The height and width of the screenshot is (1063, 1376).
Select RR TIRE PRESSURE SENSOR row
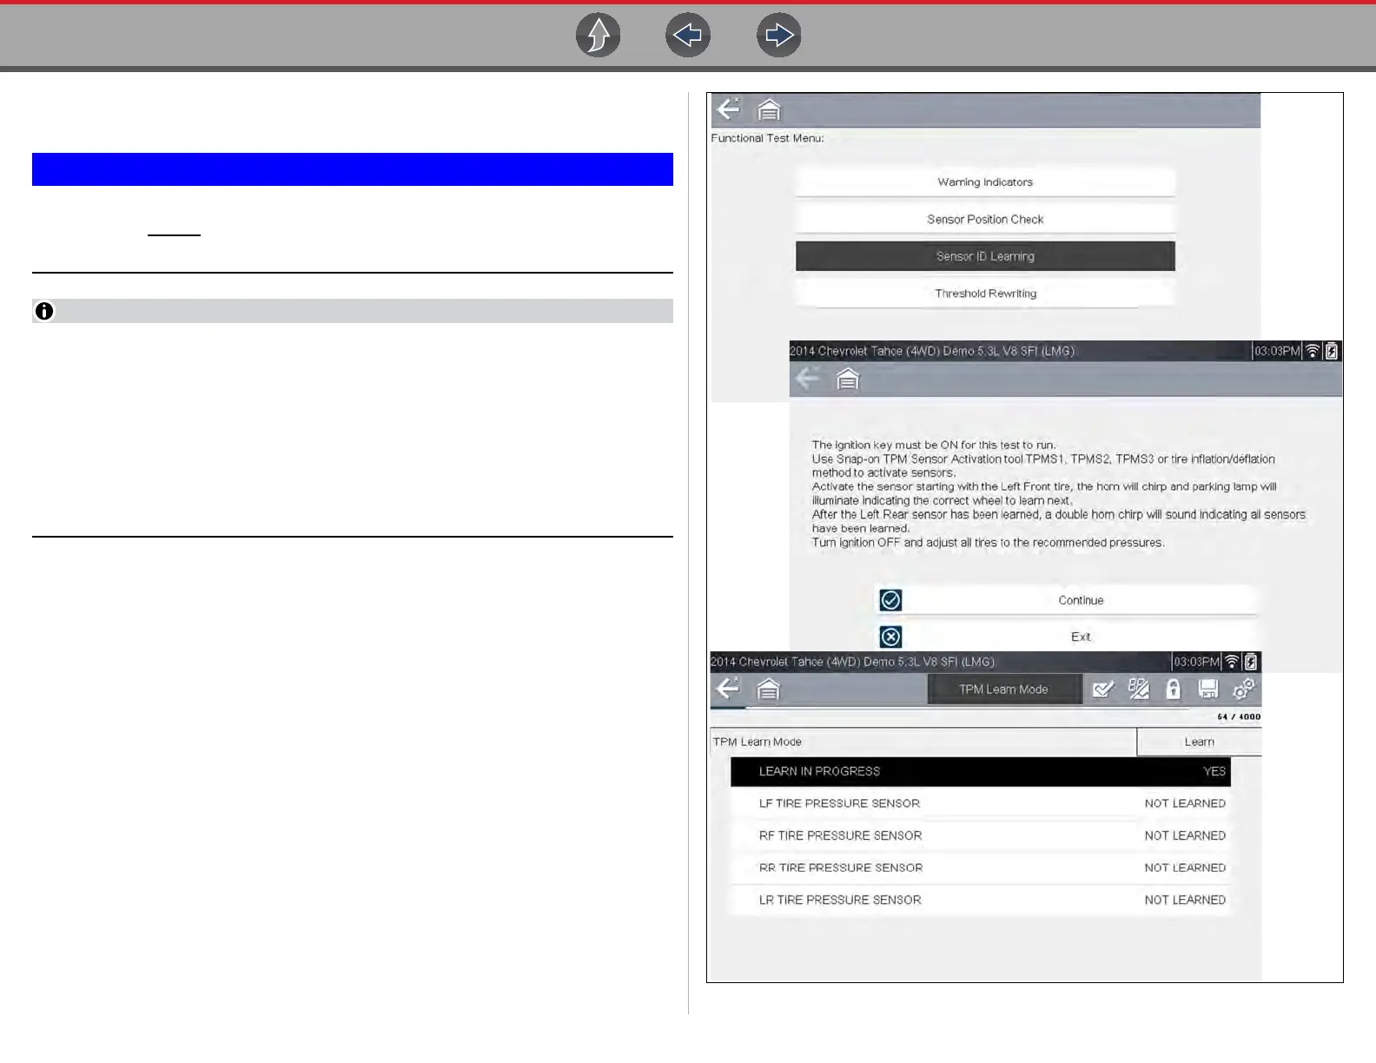click(x=980, y=868)
